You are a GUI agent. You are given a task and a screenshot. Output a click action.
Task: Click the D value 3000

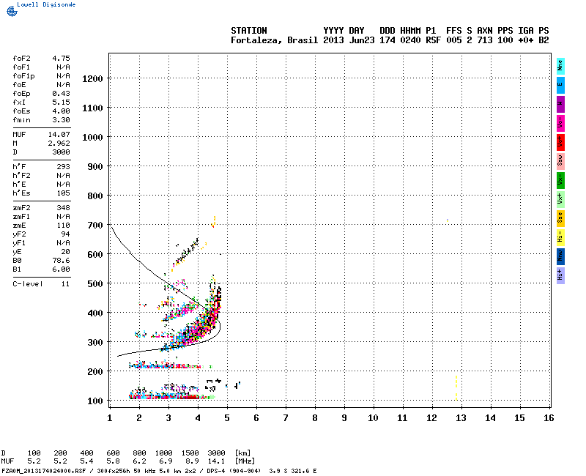point(61,152)
